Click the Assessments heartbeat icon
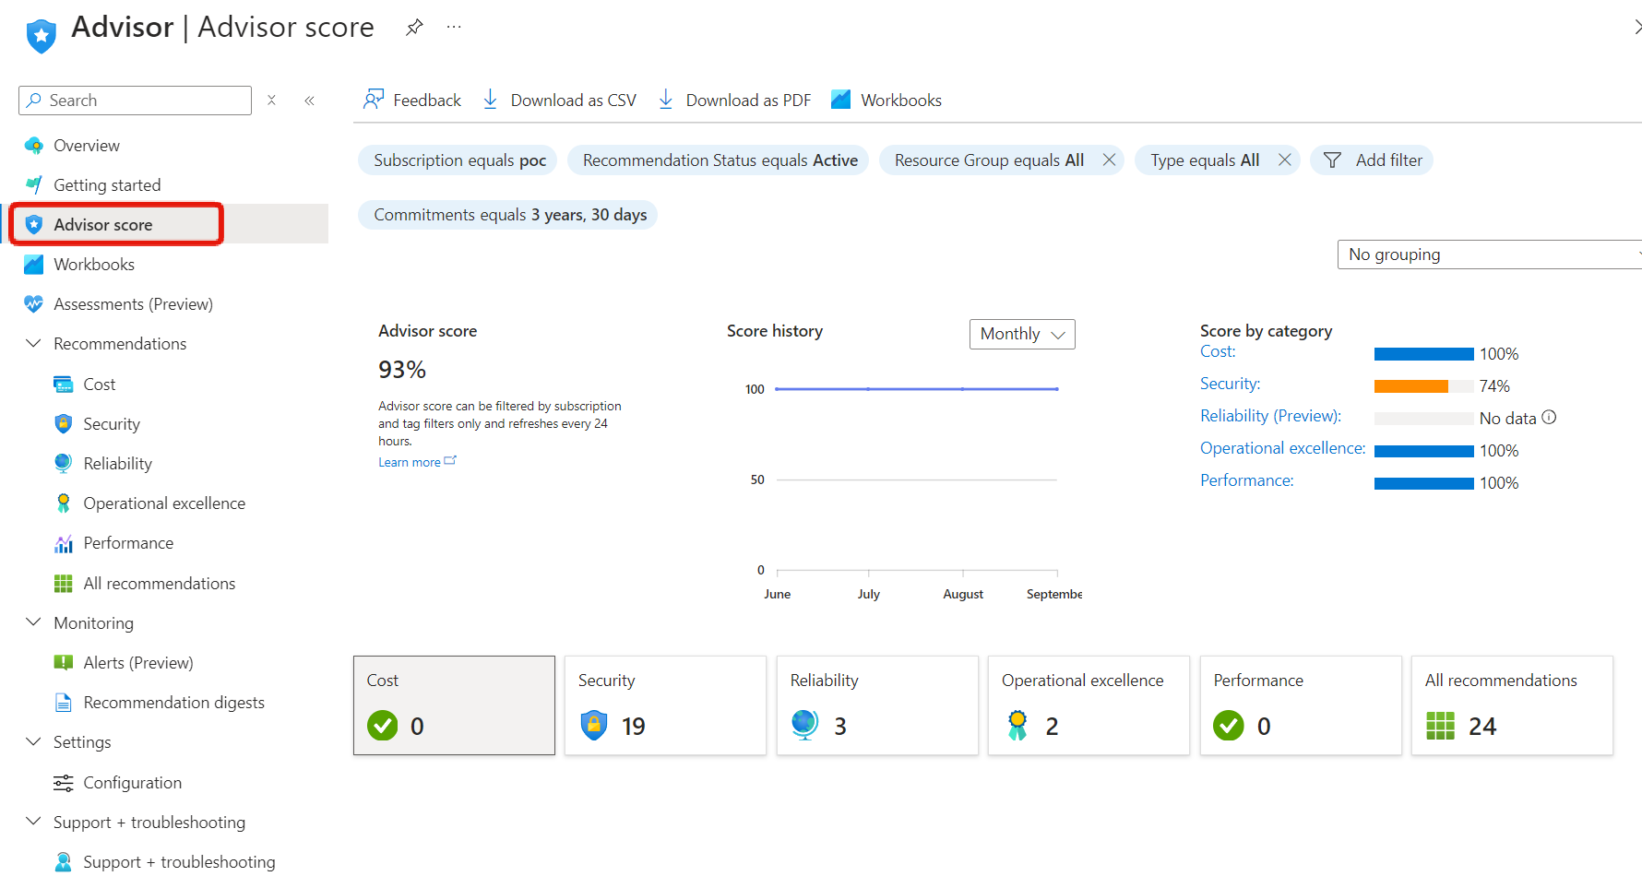This screenshot has height=888, width=1642. click(34, 304)
